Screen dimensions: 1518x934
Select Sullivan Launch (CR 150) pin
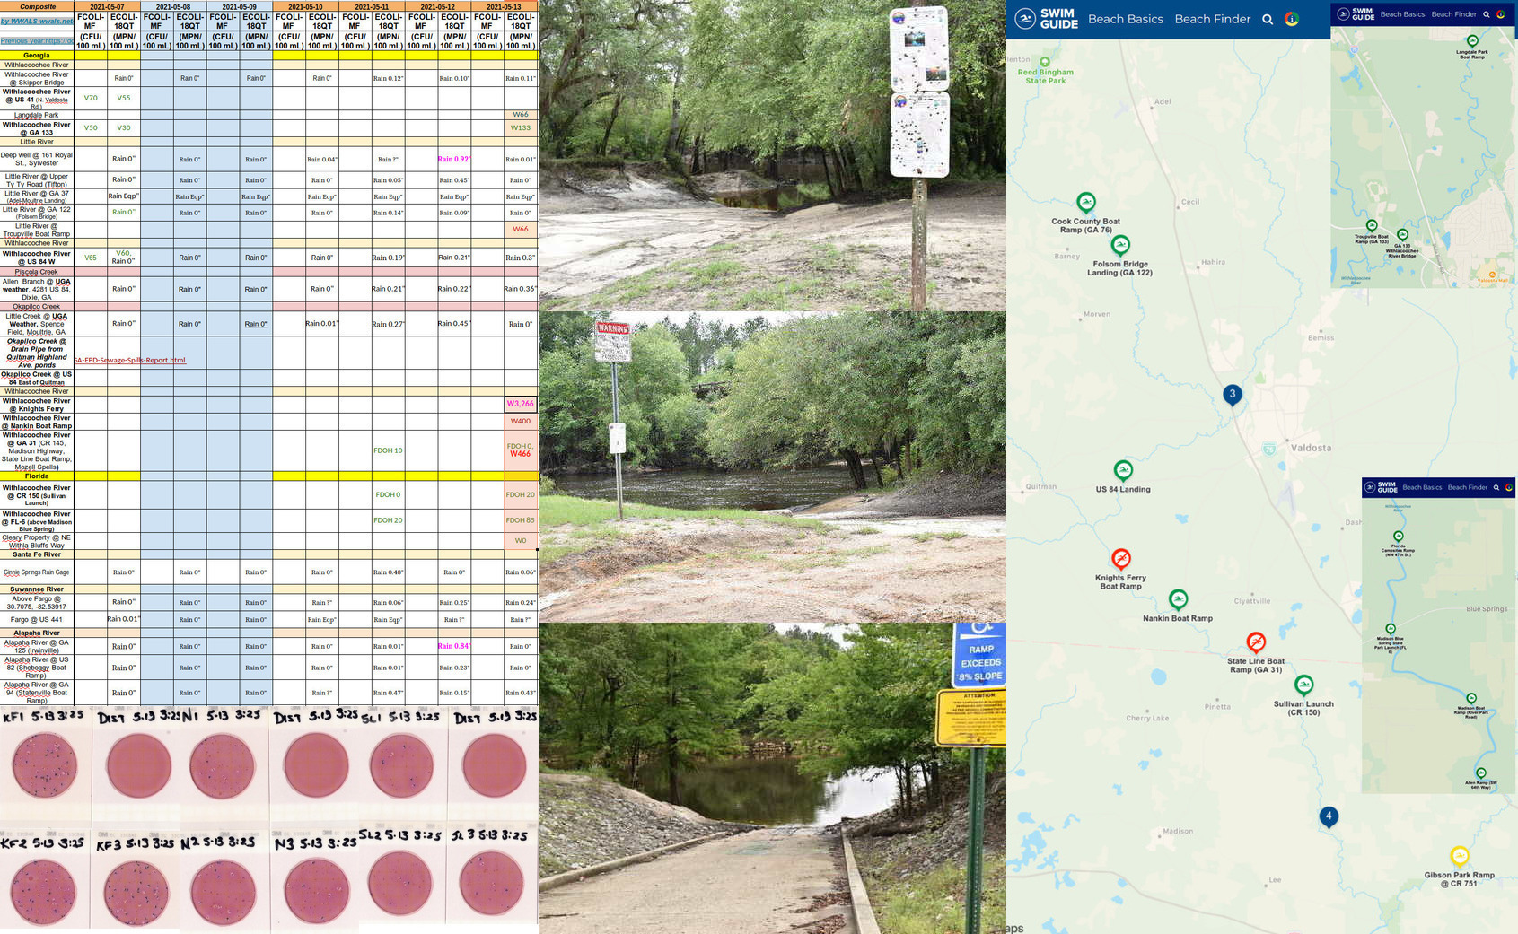[x=1304, y=685]
